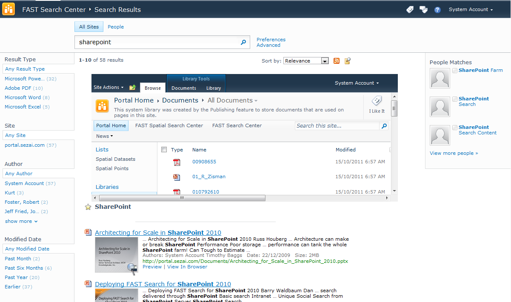Image resolution: width=511 pixels, height=302 pixels.
Task: Open the help question mark icon
Action: coord(437,10)
